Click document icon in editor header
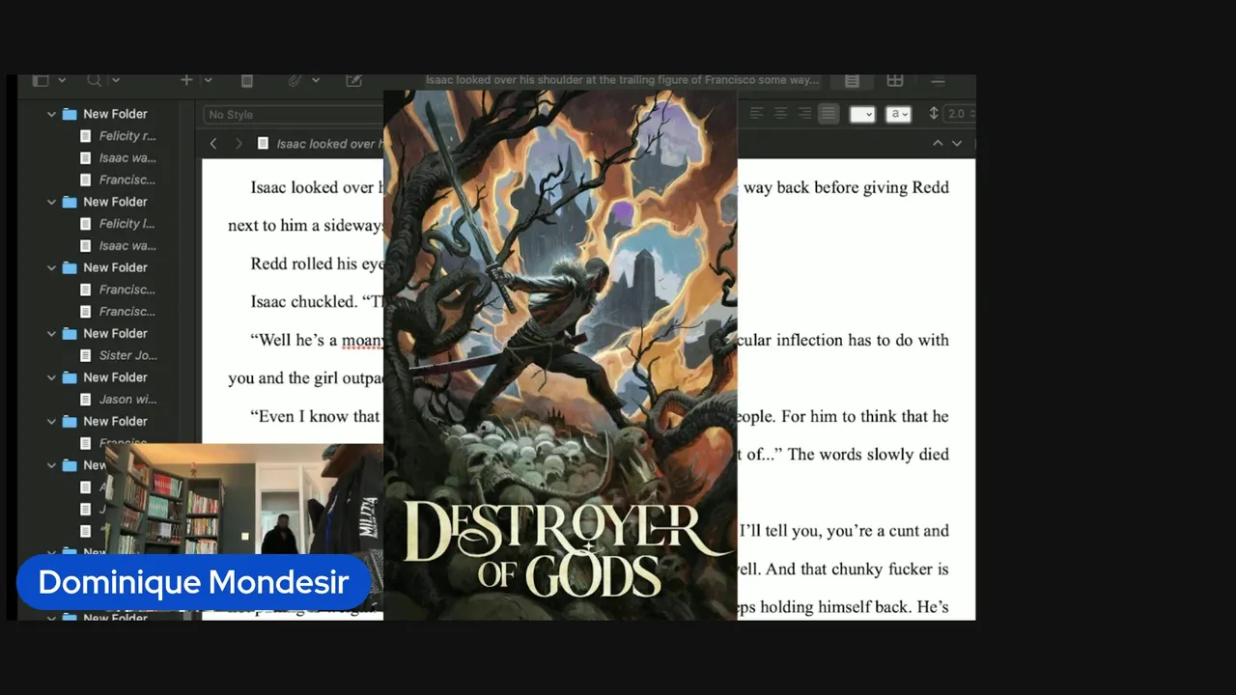The image size is (1236, 695). click(x=264, y=143)
